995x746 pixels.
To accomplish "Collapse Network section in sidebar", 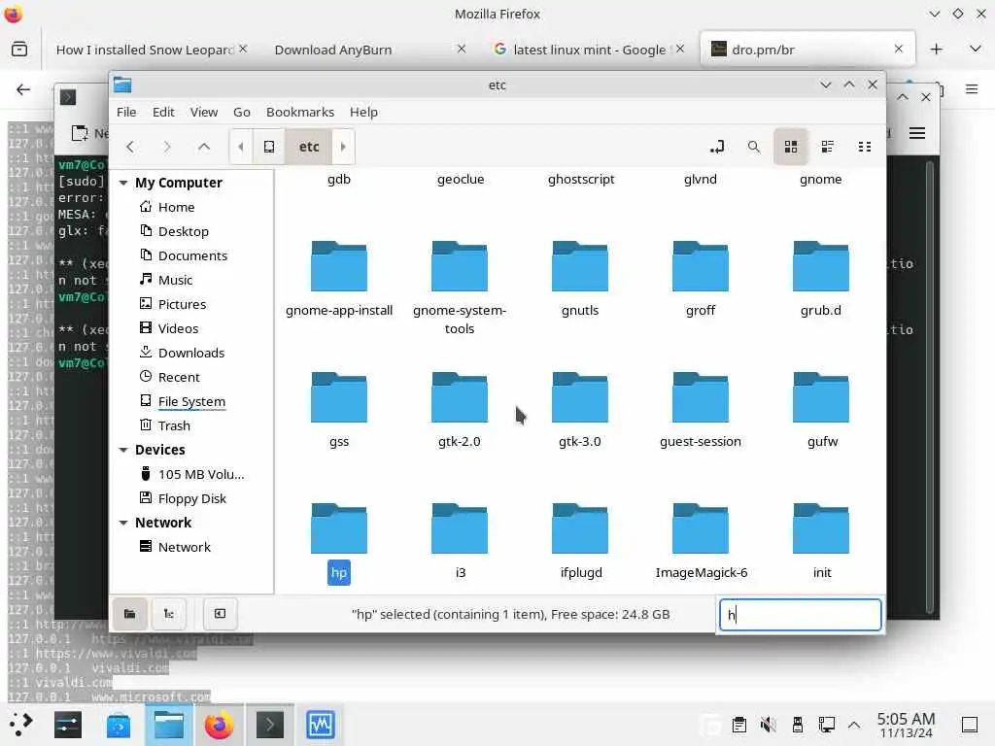I will pos(123,523).
